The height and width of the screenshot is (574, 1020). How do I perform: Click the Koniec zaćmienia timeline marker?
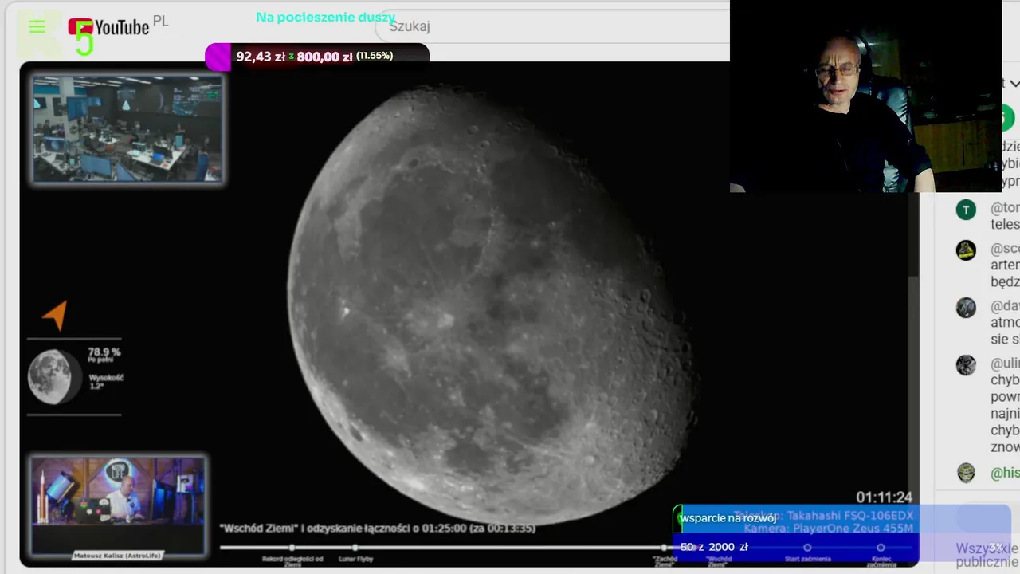coord(881,548)
